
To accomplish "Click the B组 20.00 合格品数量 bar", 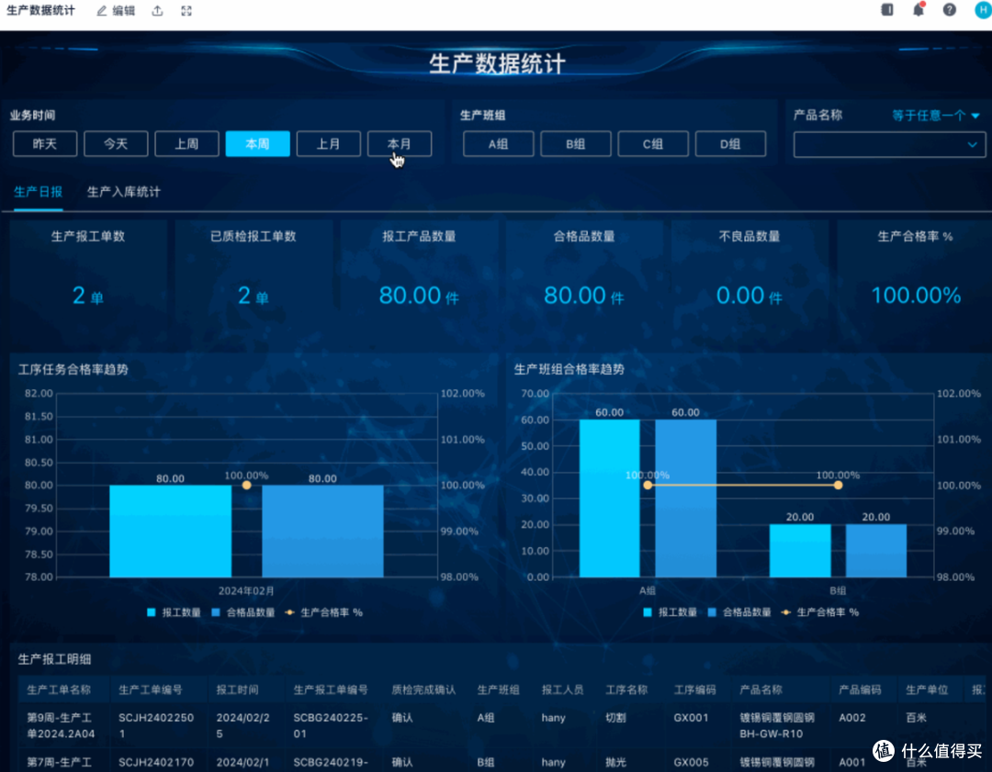I will [876, 551].
